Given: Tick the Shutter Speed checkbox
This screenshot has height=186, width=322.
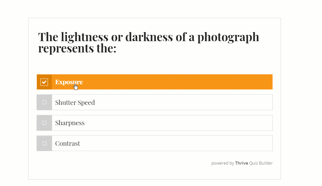Looking at the screenshot, I should [44, 102].
